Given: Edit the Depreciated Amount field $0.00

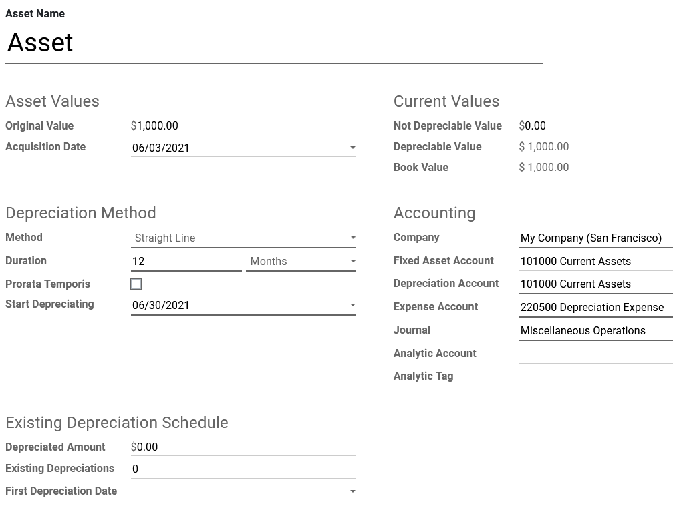Looking at the screenshot, I should coord(243,447).
